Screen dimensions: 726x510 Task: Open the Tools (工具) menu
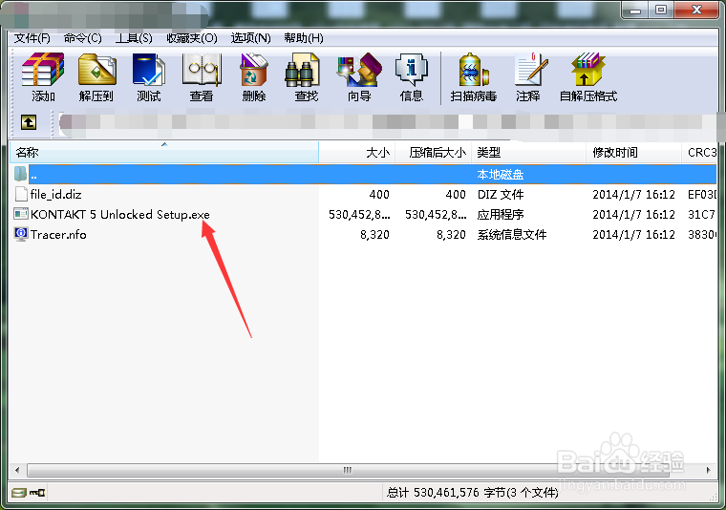134,38
